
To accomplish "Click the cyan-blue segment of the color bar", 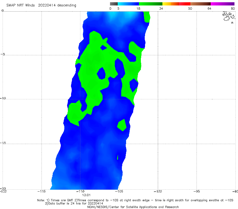I will coord(128,4).
